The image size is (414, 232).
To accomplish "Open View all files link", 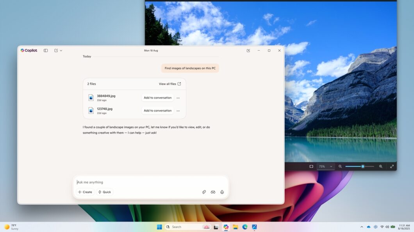I will coord(170,84).
